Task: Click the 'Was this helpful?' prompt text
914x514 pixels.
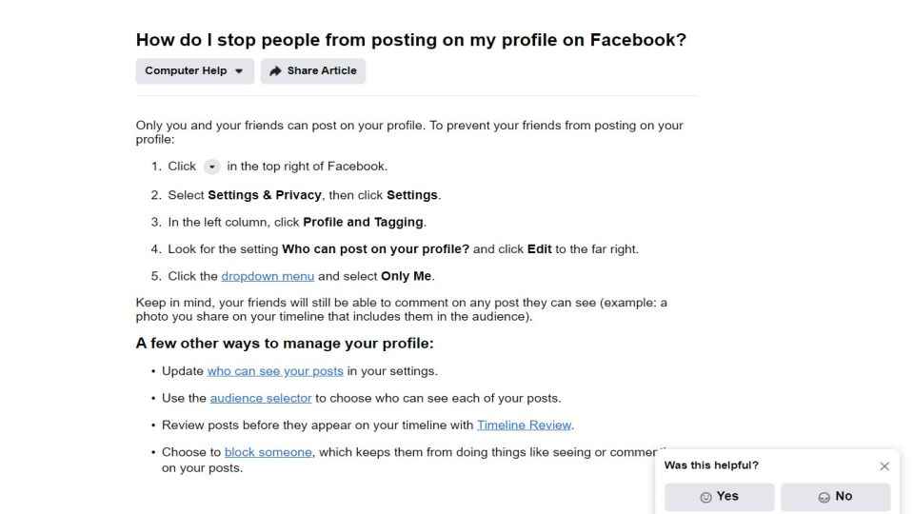Action: 711,465
